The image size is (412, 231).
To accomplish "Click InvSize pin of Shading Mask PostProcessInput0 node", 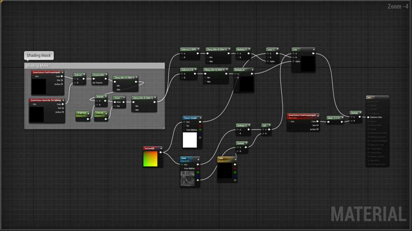I will click(62, 84).
